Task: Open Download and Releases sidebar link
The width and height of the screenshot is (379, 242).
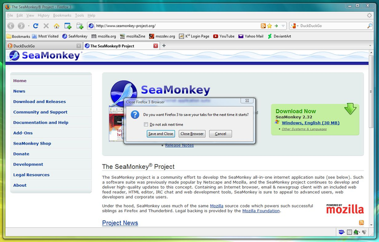Action: (40, 102)
